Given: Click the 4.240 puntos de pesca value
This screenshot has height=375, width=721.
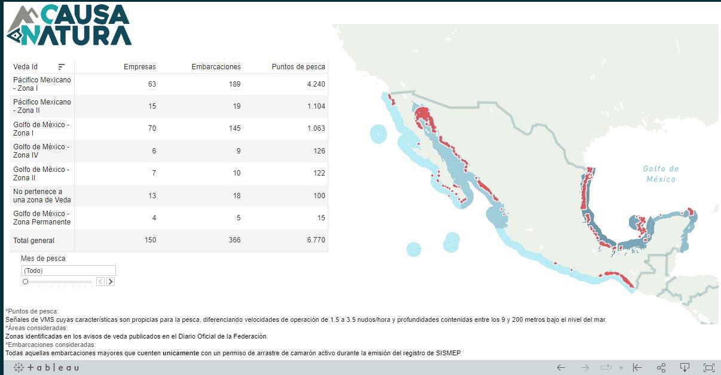Looking at the screenshot, I should (315, 84).
